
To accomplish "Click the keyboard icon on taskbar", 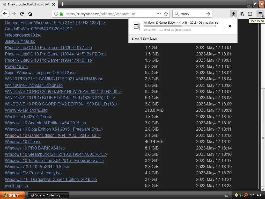I will coord(227,195).
